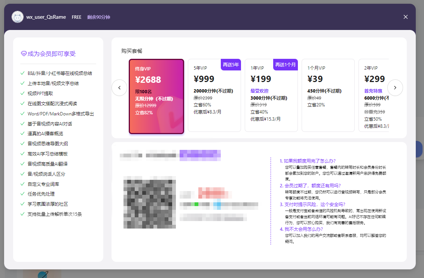
Task: Choose the 2年VIP ¥299 package
Action: [374, 96]
